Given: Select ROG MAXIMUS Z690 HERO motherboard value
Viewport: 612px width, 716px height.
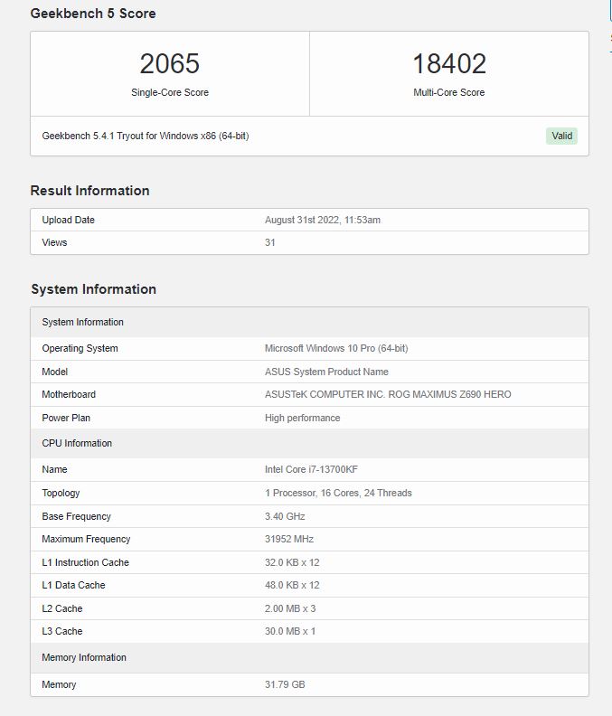Looking at the screenshot, I should [x=388, y=394].
